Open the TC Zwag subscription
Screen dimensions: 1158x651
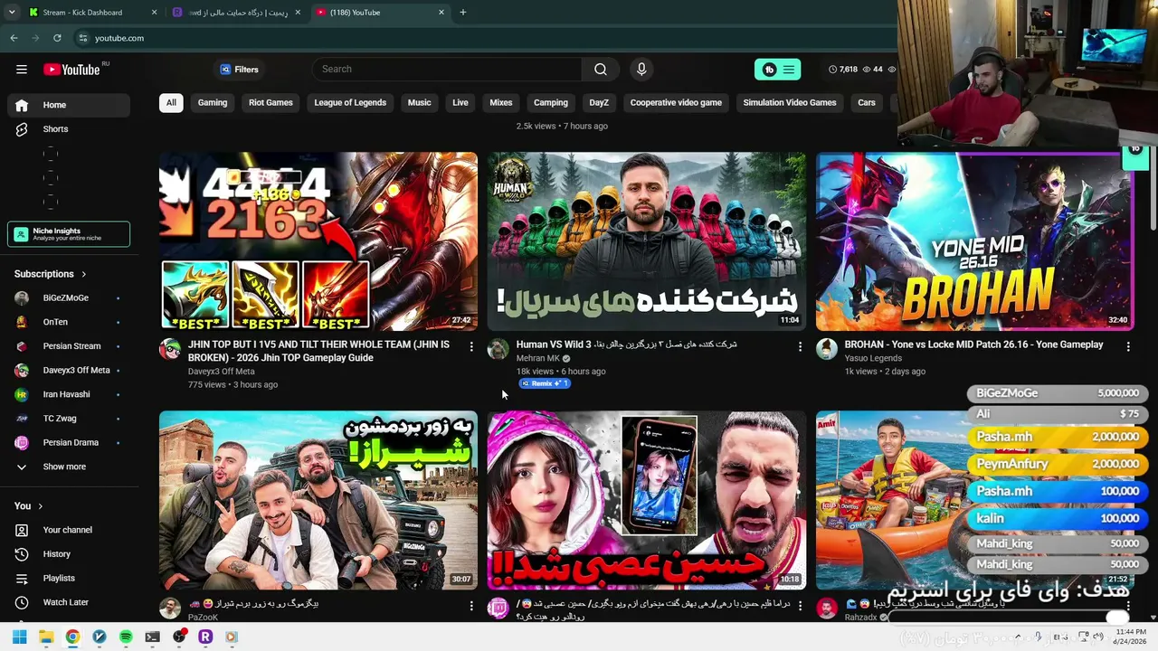pyautogui.click(x=69, y=419)
